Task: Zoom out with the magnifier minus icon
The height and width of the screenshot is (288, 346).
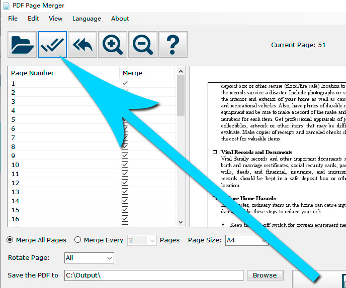Action: [143, 45]
